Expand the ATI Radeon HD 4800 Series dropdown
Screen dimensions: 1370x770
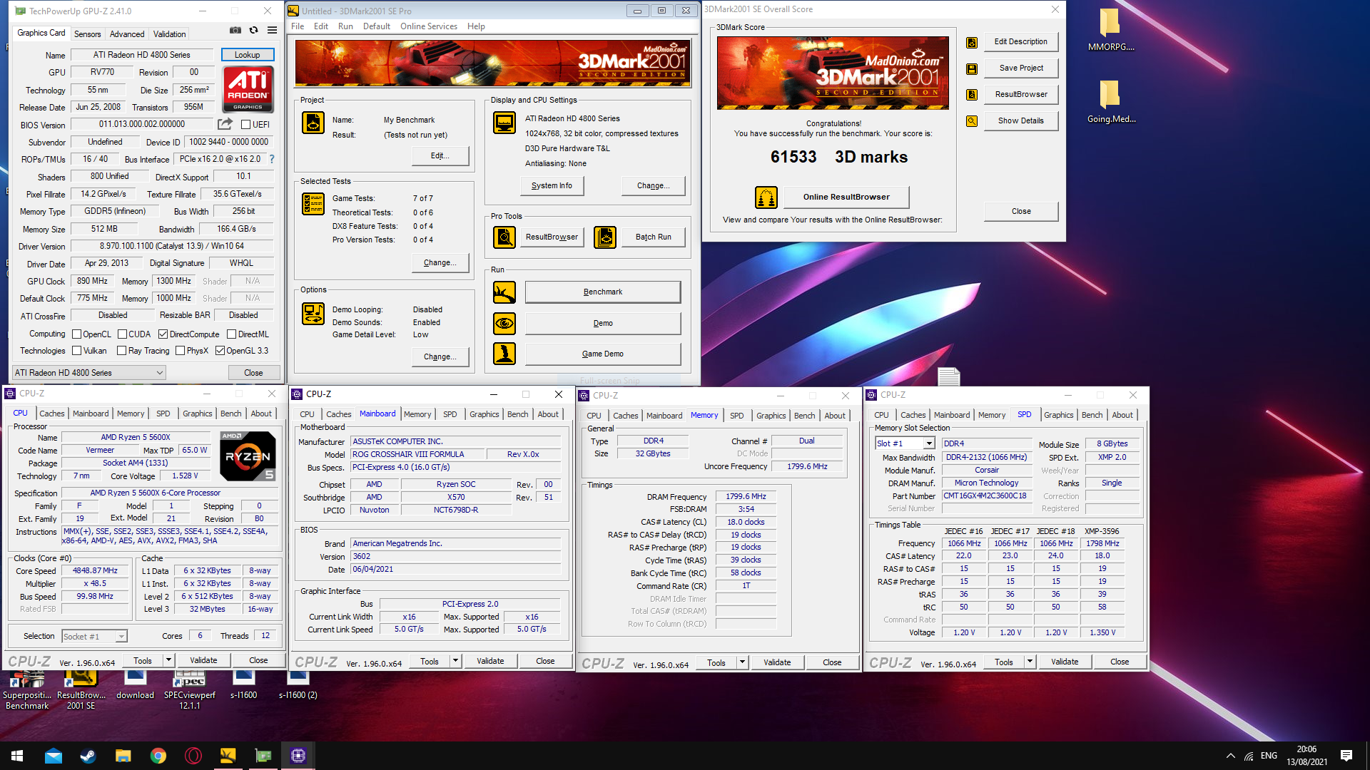(89, 373)
